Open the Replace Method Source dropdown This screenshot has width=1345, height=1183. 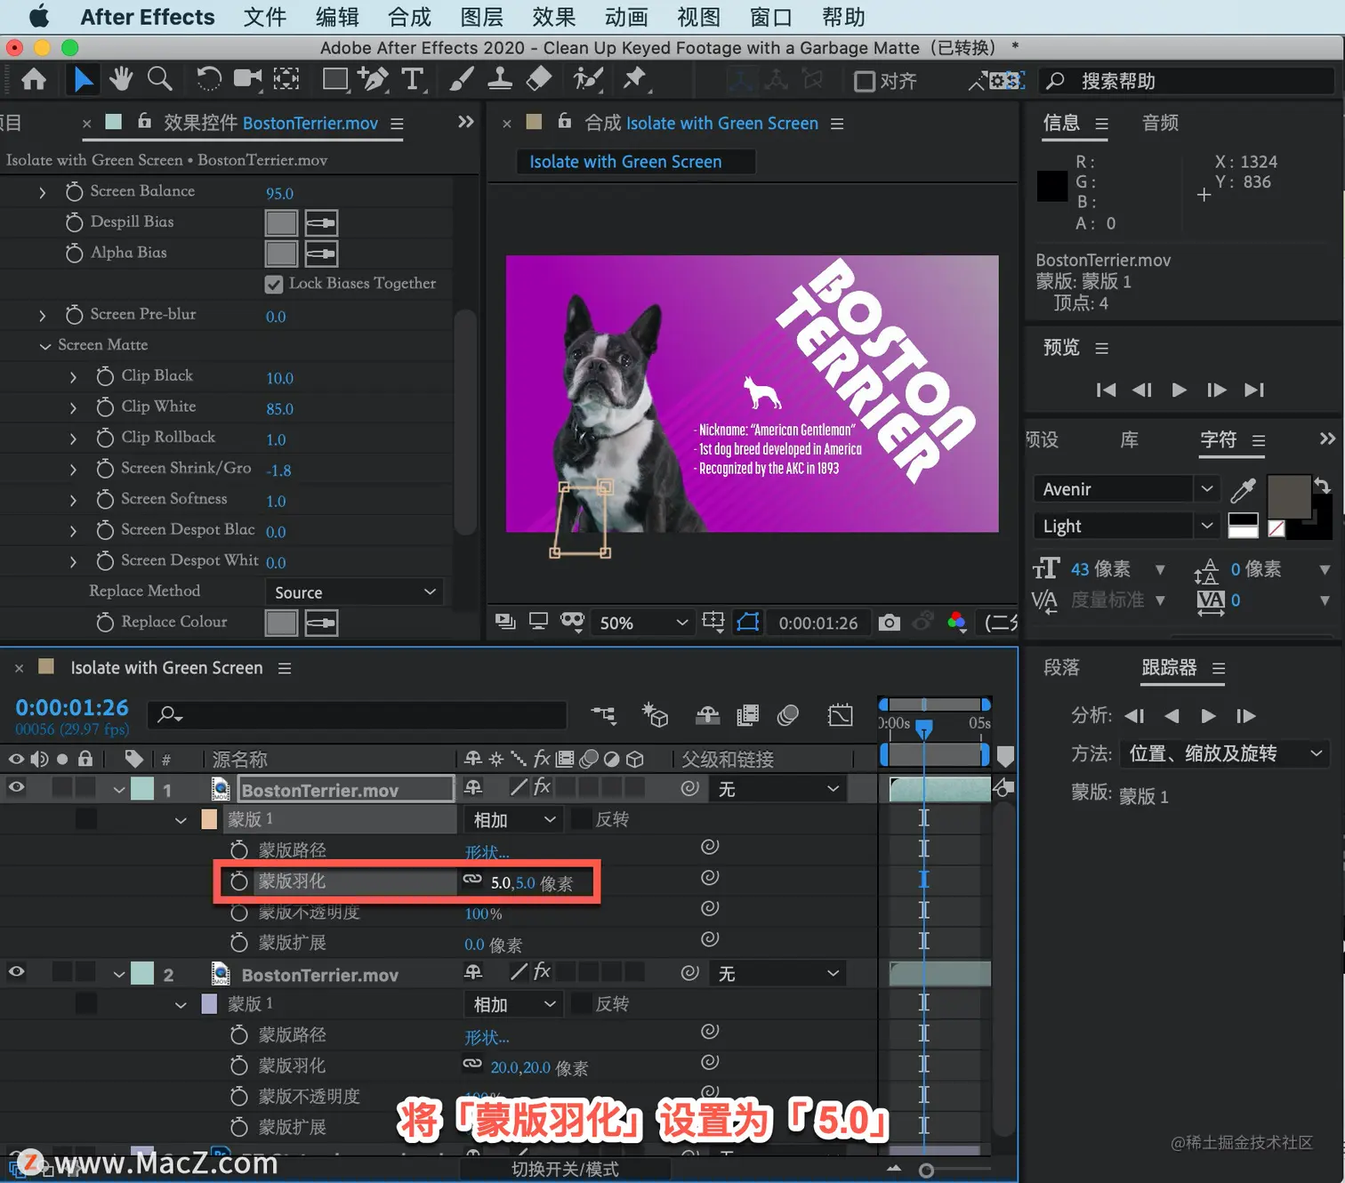[x=354, y=592]
